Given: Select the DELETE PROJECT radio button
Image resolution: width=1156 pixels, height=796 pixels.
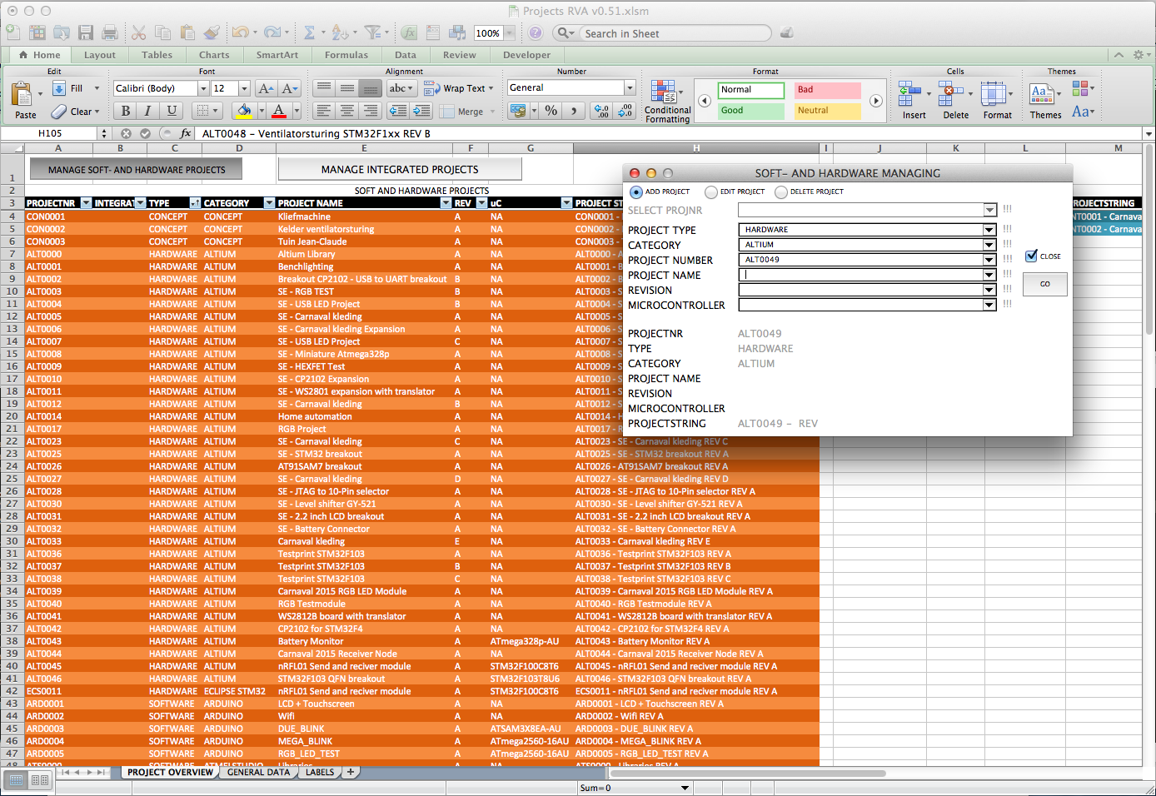Looking at the screenshot, I should point(781,192).
